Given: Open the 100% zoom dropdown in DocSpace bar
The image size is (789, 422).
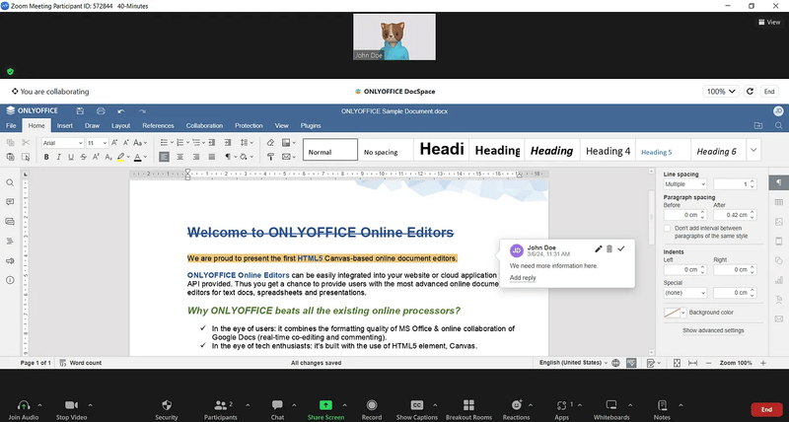Looking at the screenshot, I should tap(721, 92).
